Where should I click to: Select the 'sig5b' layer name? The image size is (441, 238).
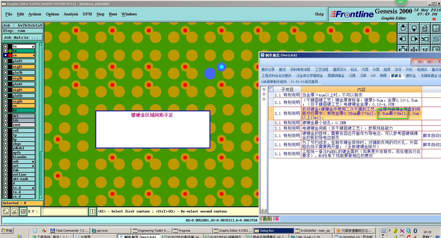[23, 101]
